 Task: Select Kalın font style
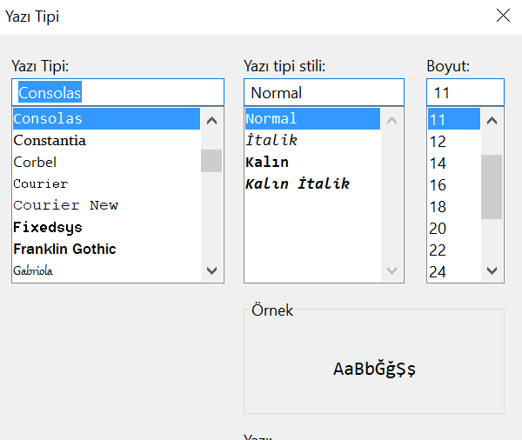pos(267,162)
